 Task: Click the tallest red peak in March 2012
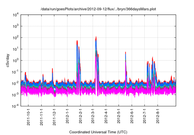96,38
